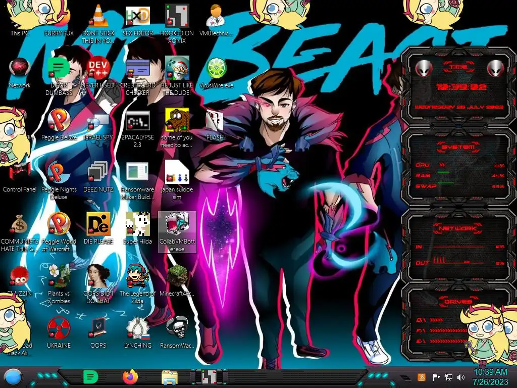Select the HOOKED ON XONIX icon
Image resolution: width=517 pixels, height=388 pixels.
tap(177, 24)
